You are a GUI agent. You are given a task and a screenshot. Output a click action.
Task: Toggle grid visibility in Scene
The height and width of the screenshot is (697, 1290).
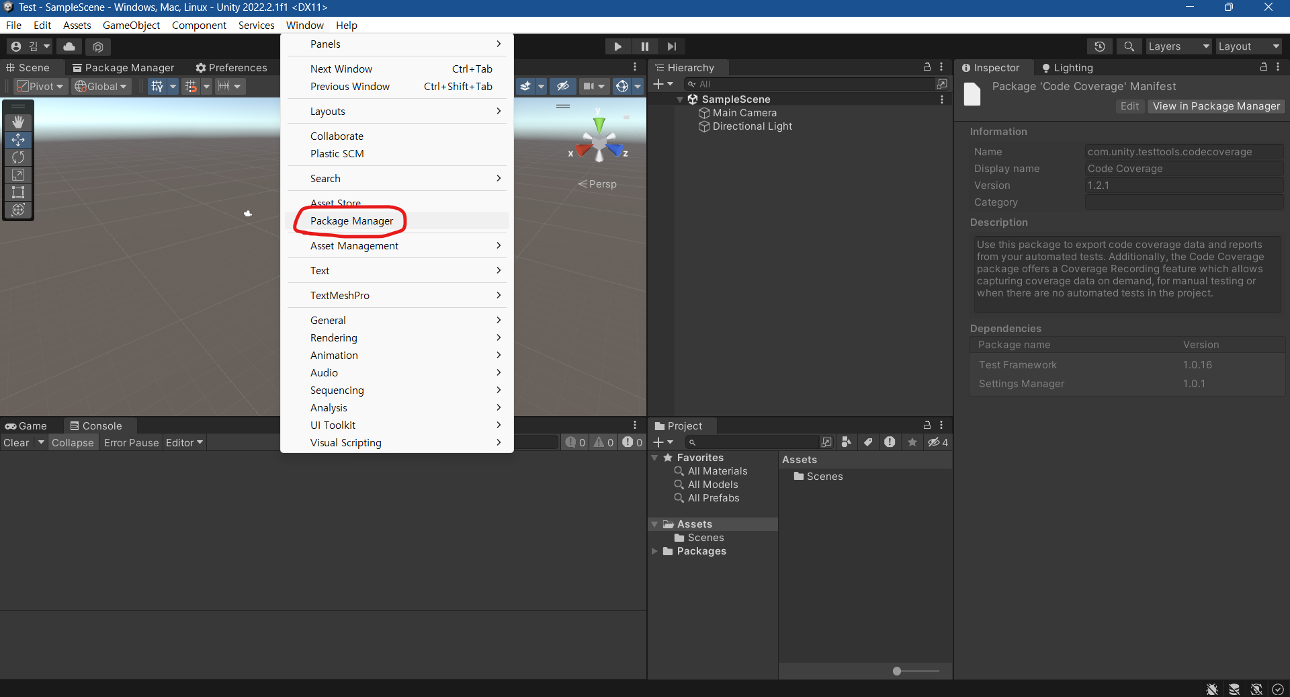157,86
